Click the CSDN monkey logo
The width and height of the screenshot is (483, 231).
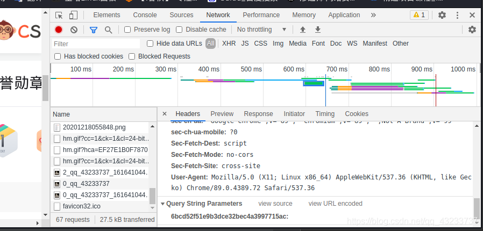click(7, 30)
